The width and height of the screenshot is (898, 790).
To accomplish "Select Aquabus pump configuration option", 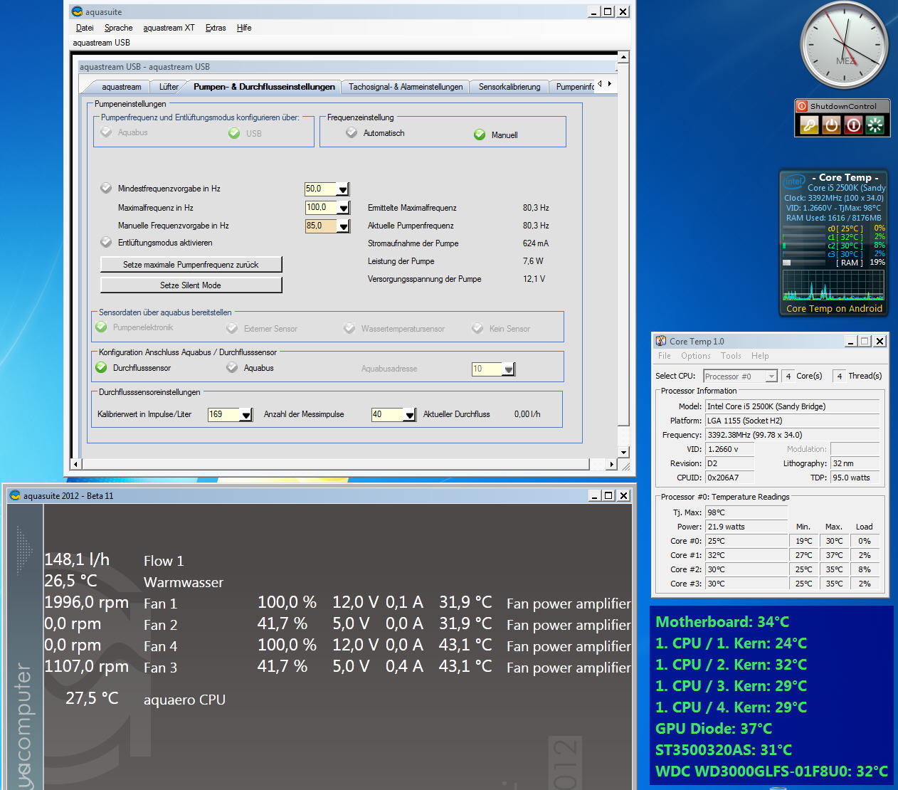I will coord(106,132).
